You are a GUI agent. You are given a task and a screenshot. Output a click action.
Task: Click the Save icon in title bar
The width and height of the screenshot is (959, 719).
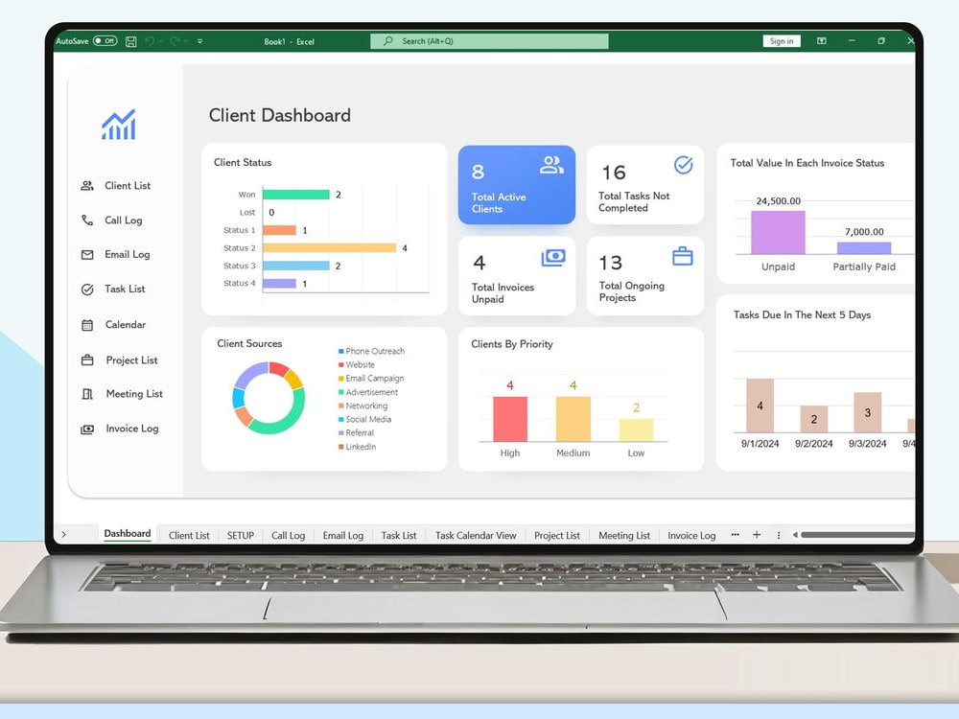(x=130, y=41)
